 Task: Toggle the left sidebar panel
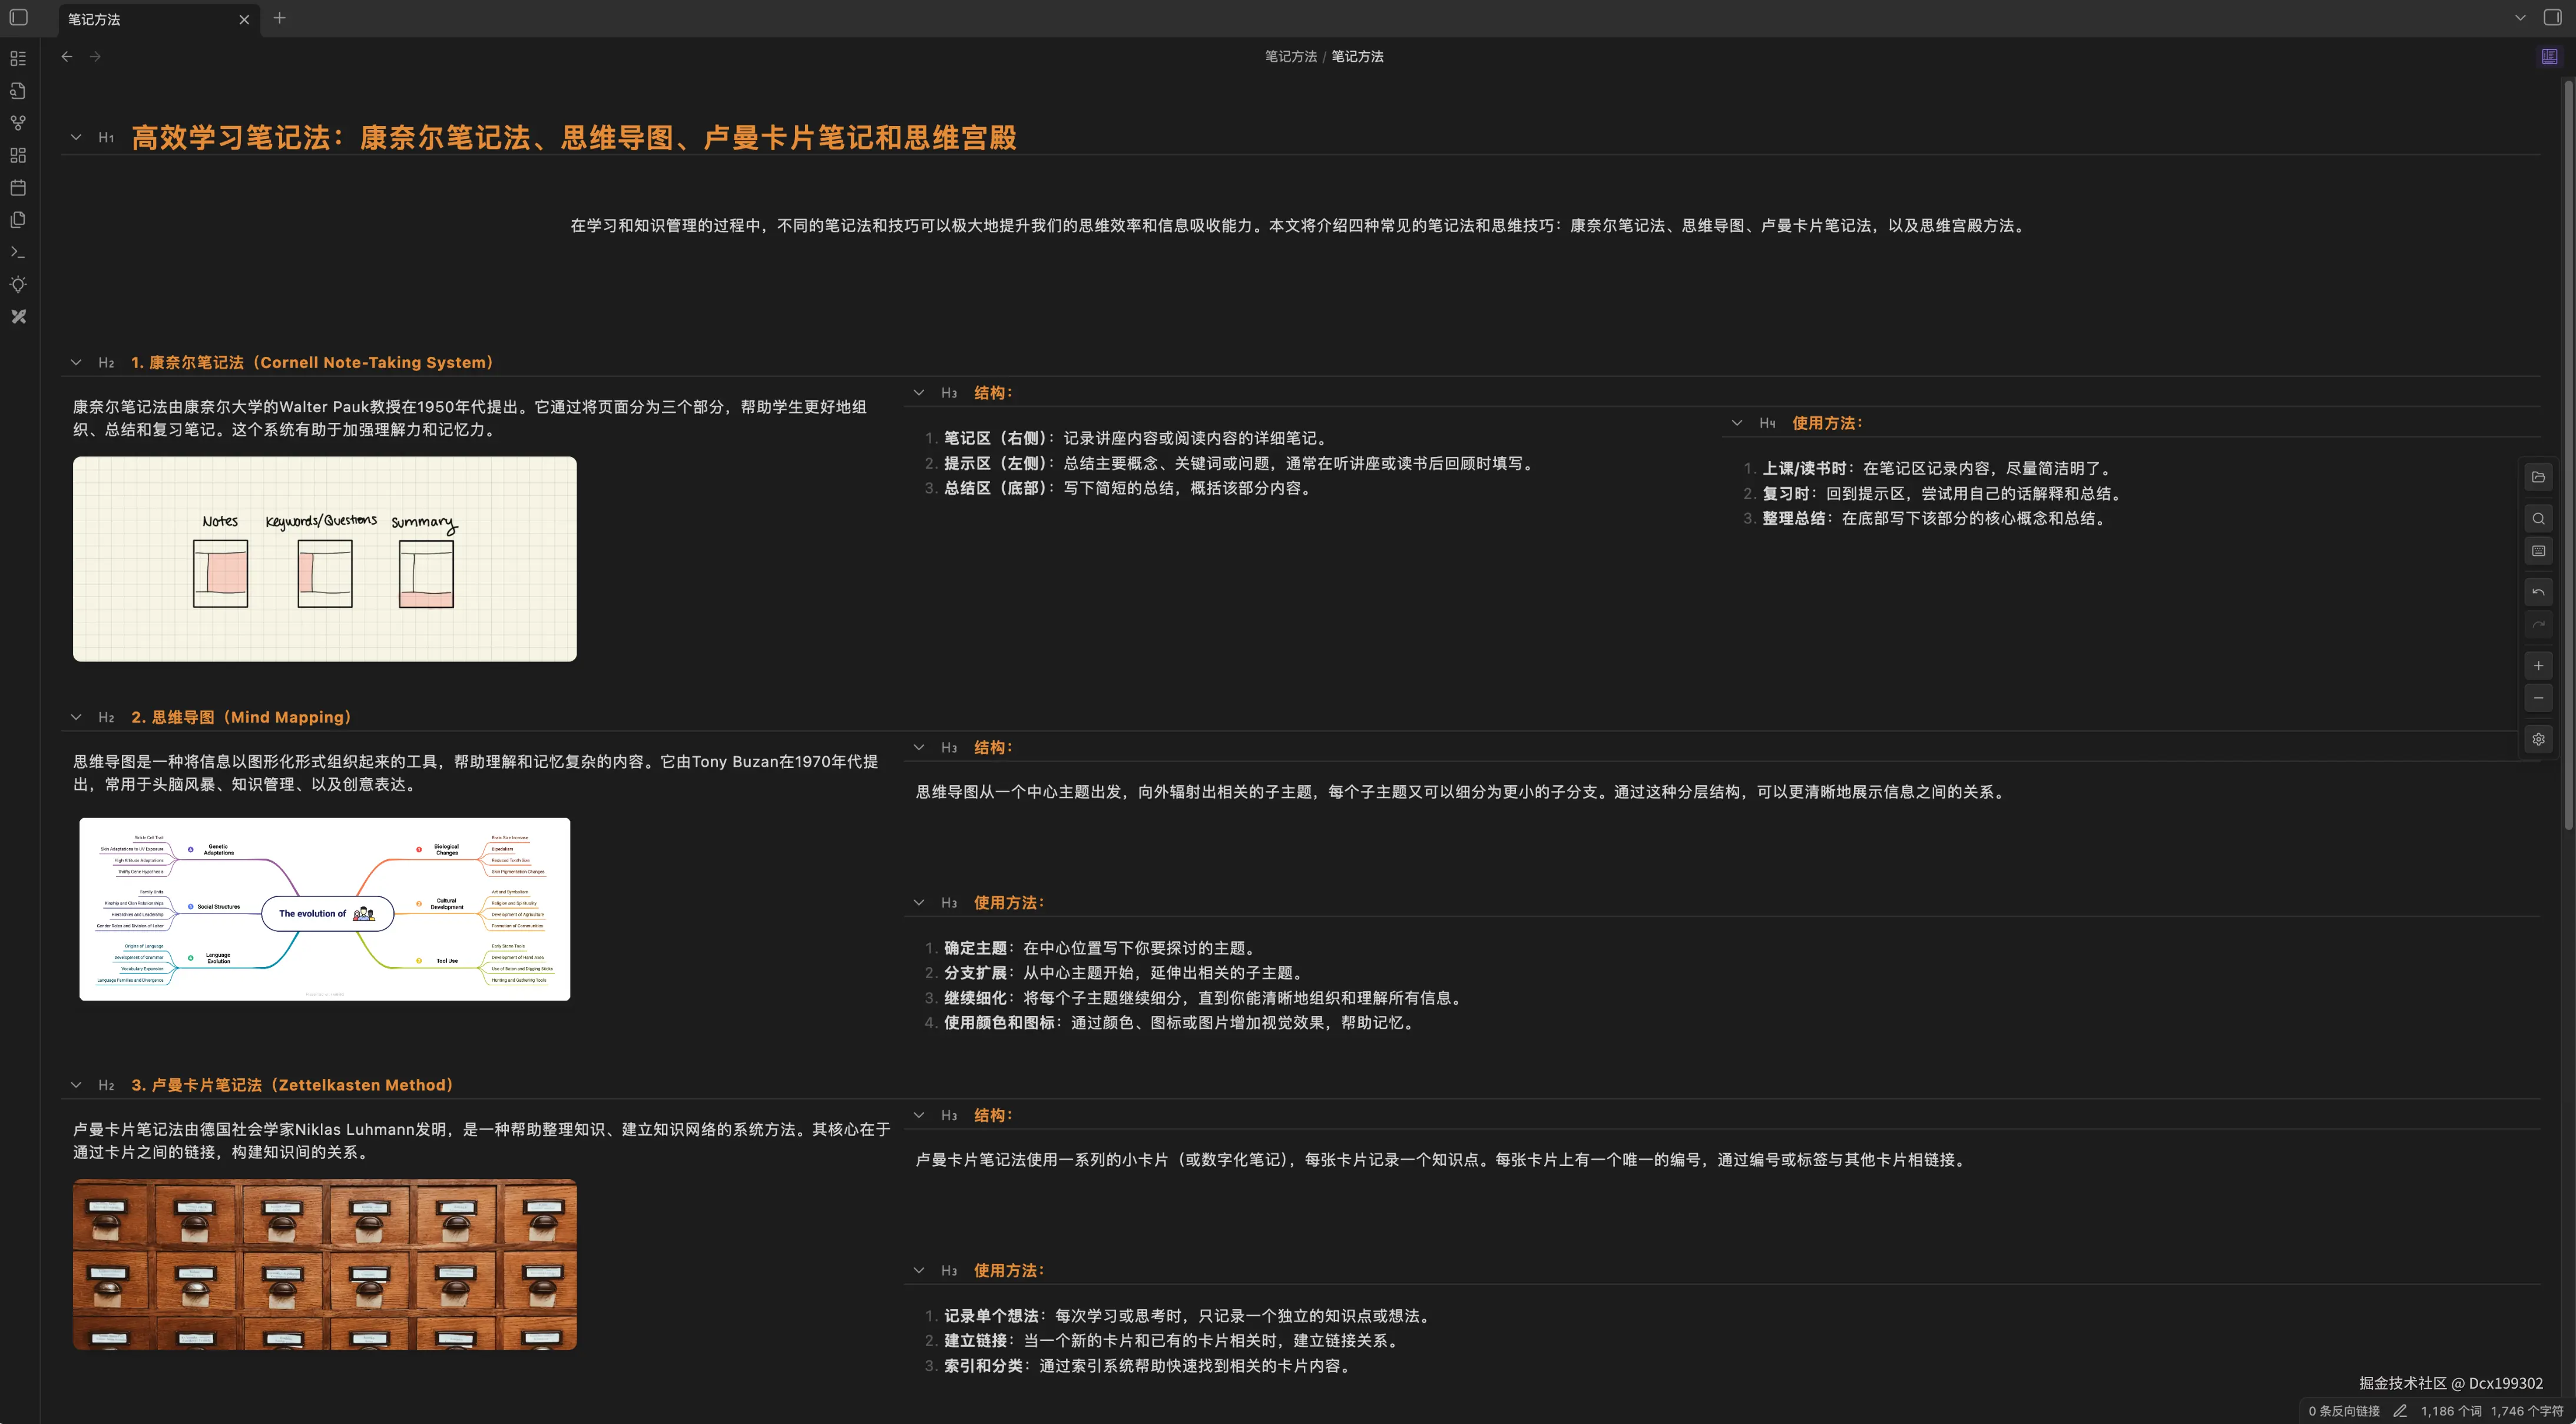pos(18,18)
